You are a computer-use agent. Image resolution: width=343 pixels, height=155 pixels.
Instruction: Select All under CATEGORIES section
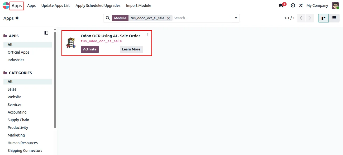[x=28, y=82]
